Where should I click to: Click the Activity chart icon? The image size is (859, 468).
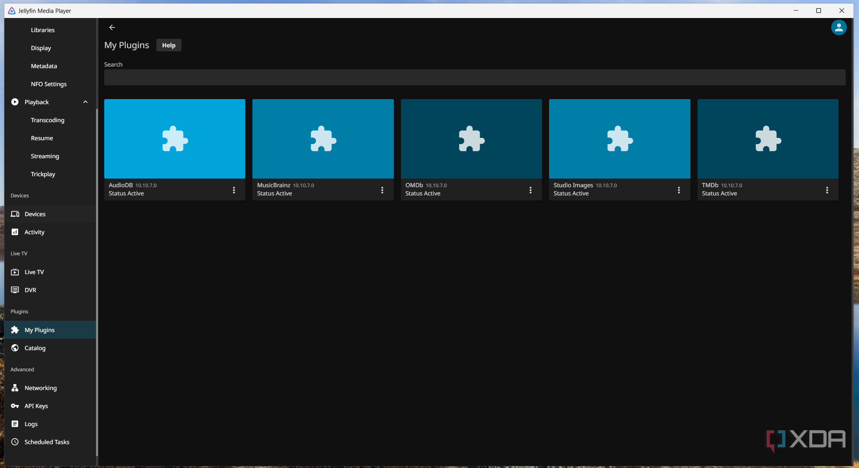tap(15, 232)
